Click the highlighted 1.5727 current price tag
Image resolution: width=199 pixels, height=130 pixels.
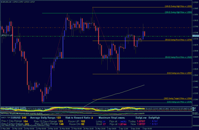coord(195,36)
